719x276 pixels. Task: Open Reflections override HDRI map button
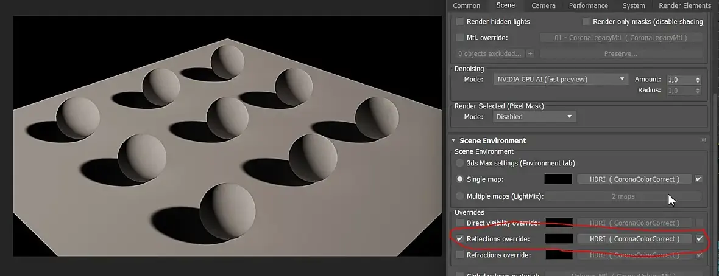(x=635, y=239)
